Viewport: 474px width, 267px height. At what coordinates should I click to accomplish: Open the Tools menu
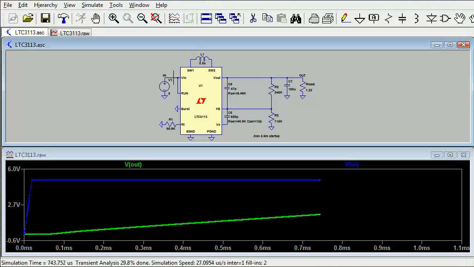116,5
